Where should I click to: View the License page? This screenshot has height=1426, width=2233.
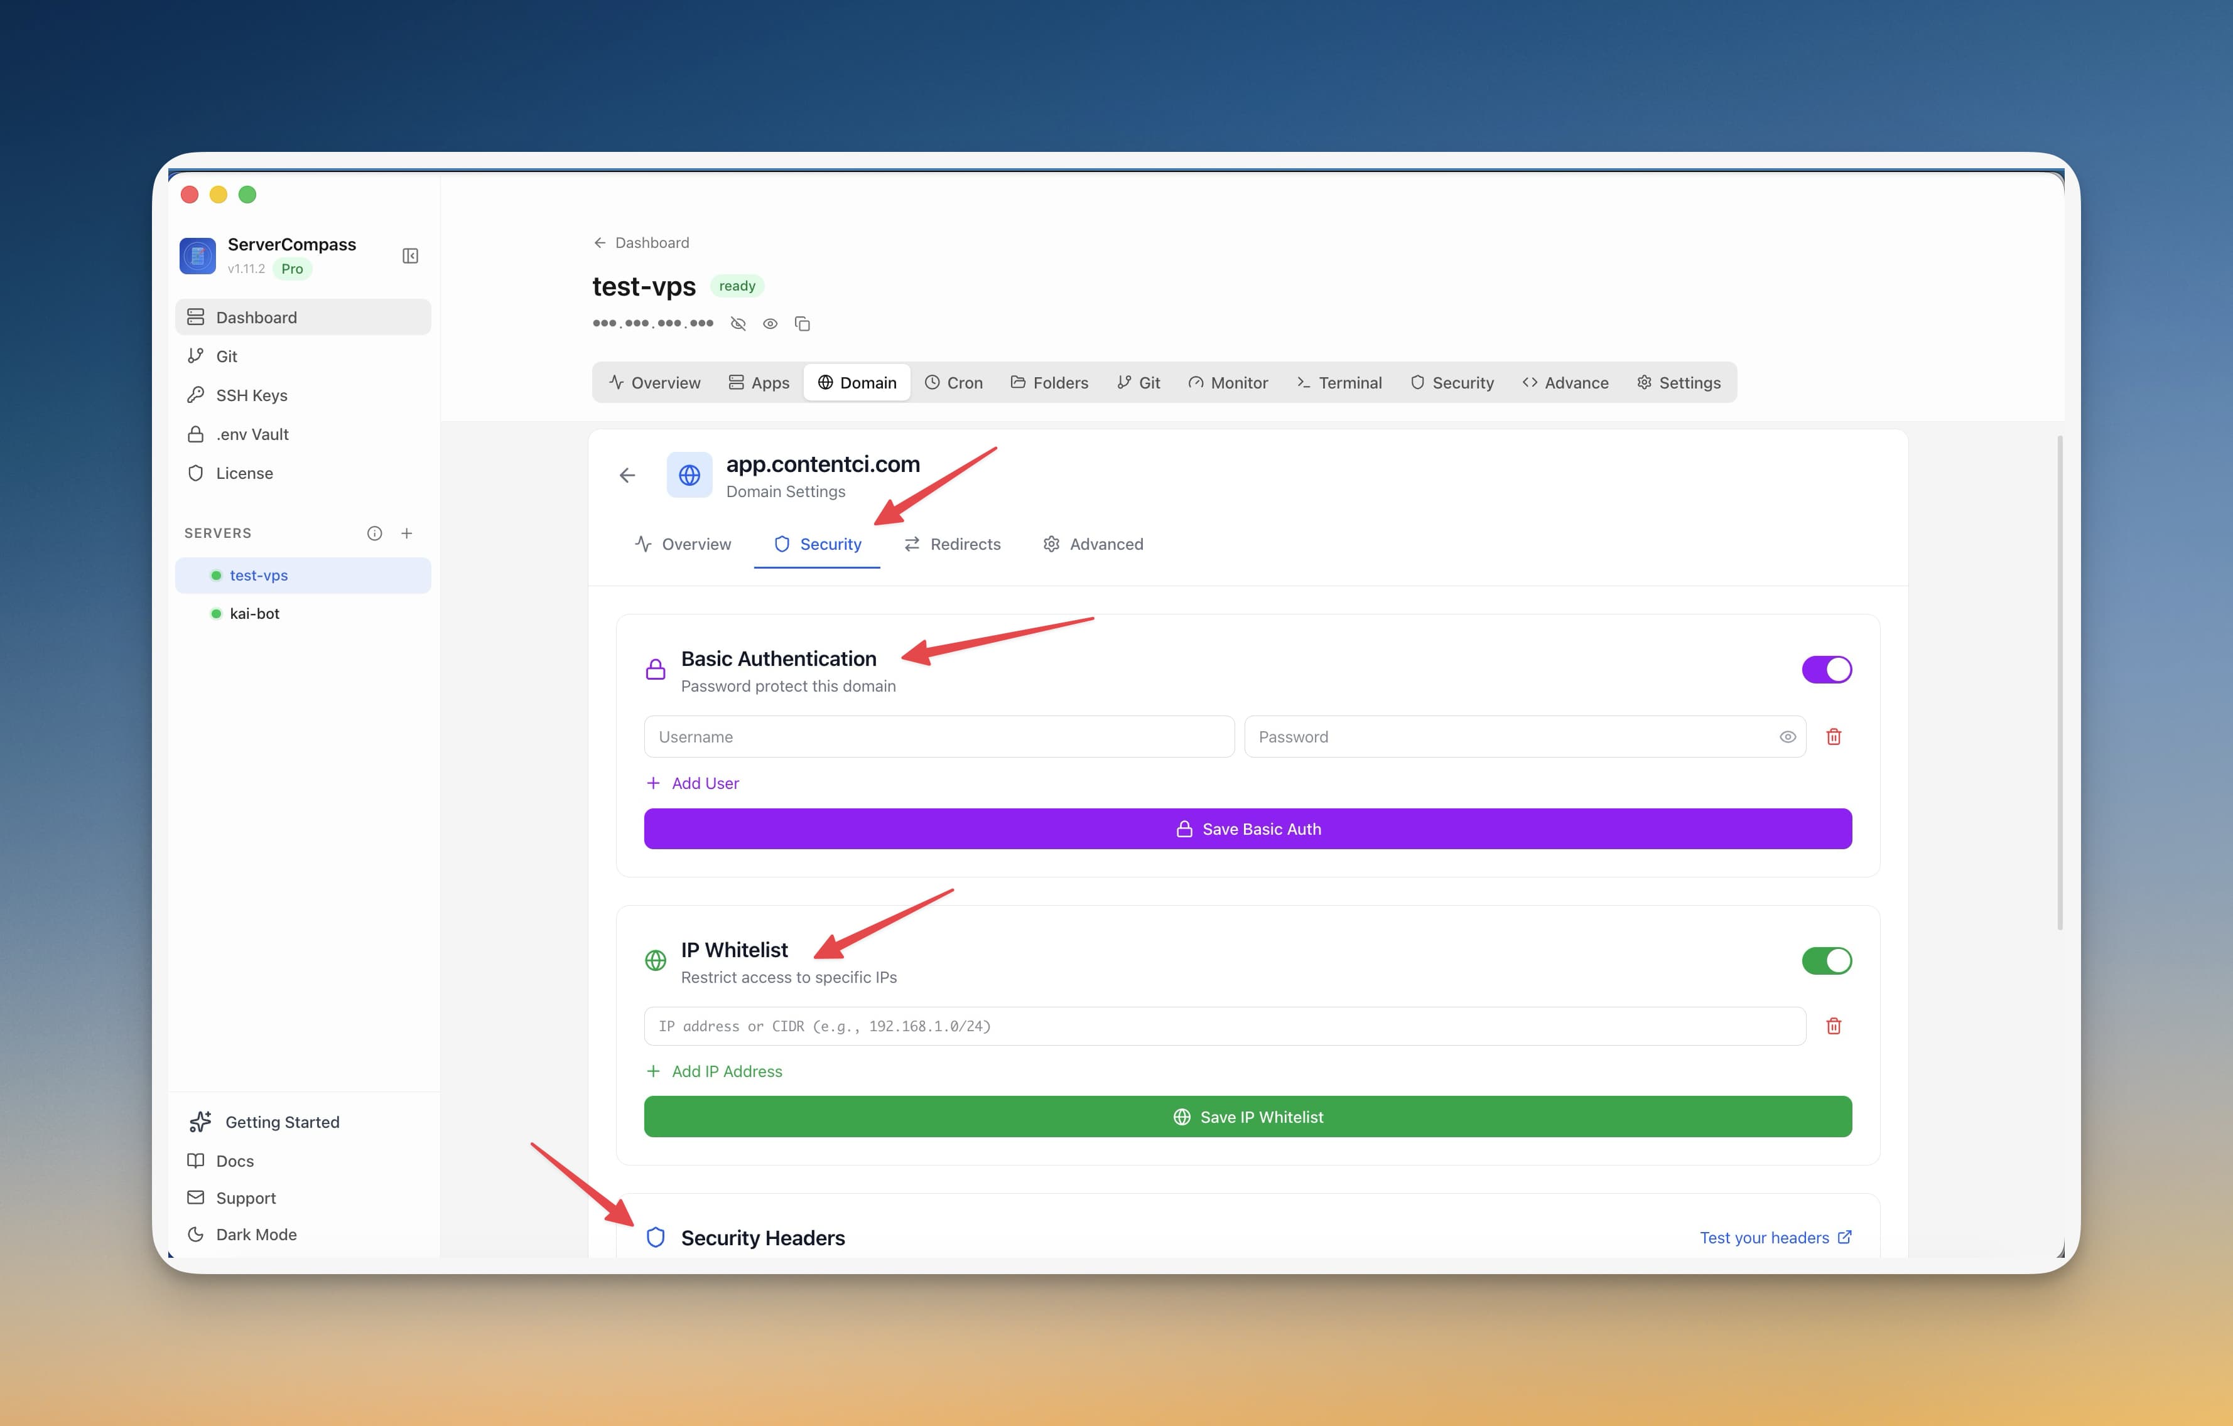point(242,473)
